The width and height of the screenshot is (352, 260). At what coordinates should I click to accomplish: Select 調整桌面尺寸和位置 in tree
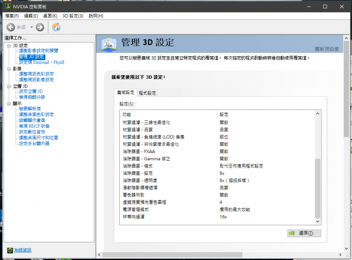[x=39, y=138]
